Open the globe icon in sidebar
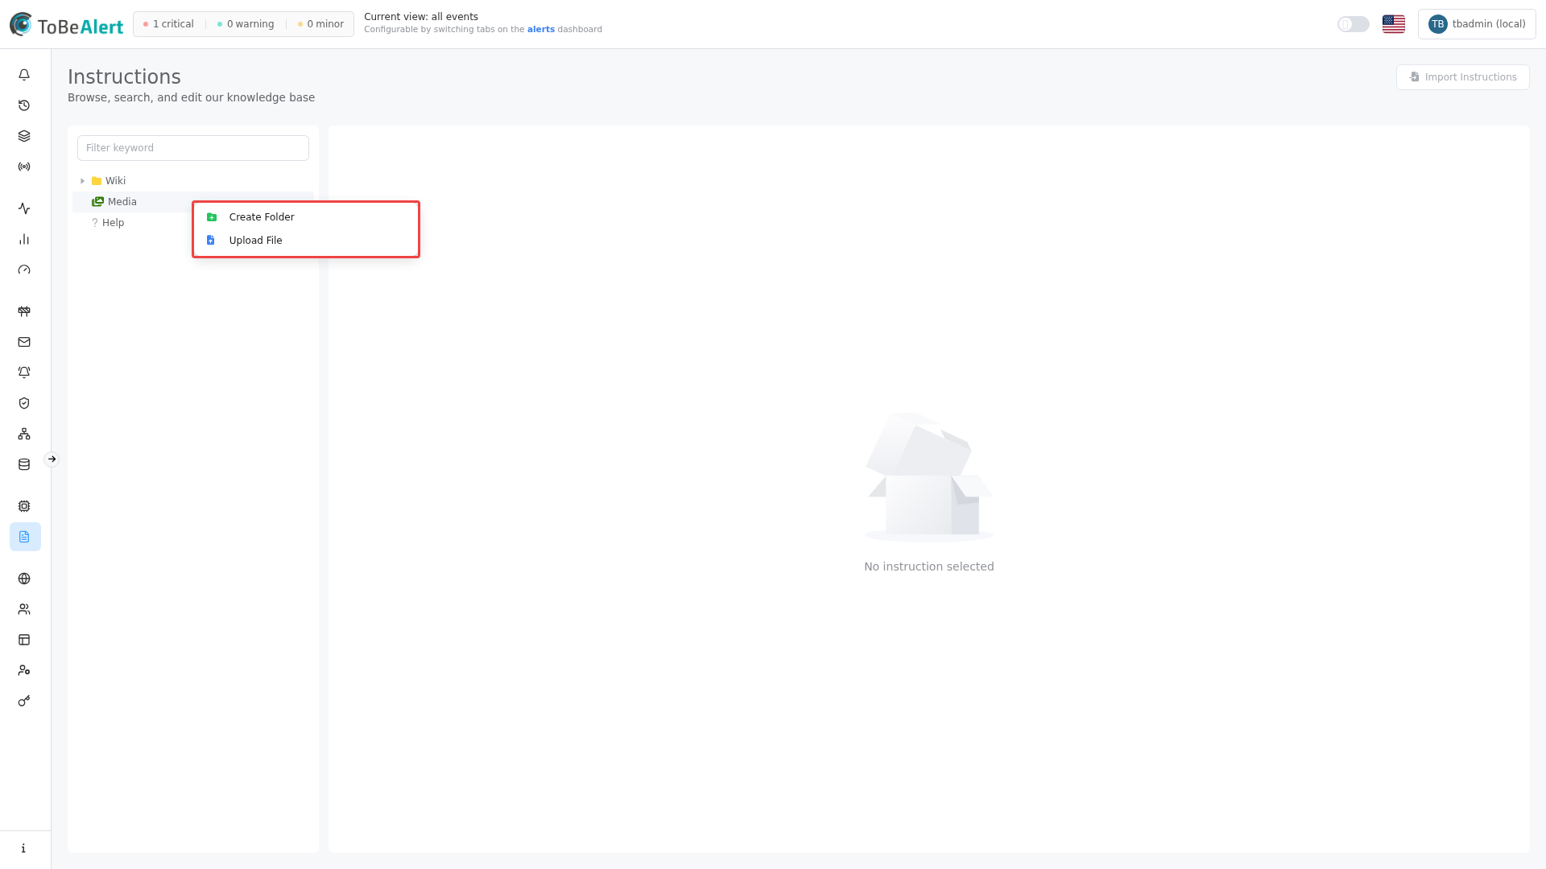 [x=24, y=579]
